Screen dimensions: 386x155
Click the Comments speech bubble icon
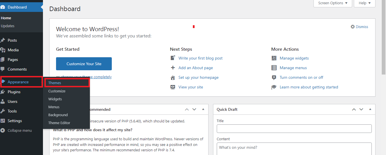(x=3, y=69)
